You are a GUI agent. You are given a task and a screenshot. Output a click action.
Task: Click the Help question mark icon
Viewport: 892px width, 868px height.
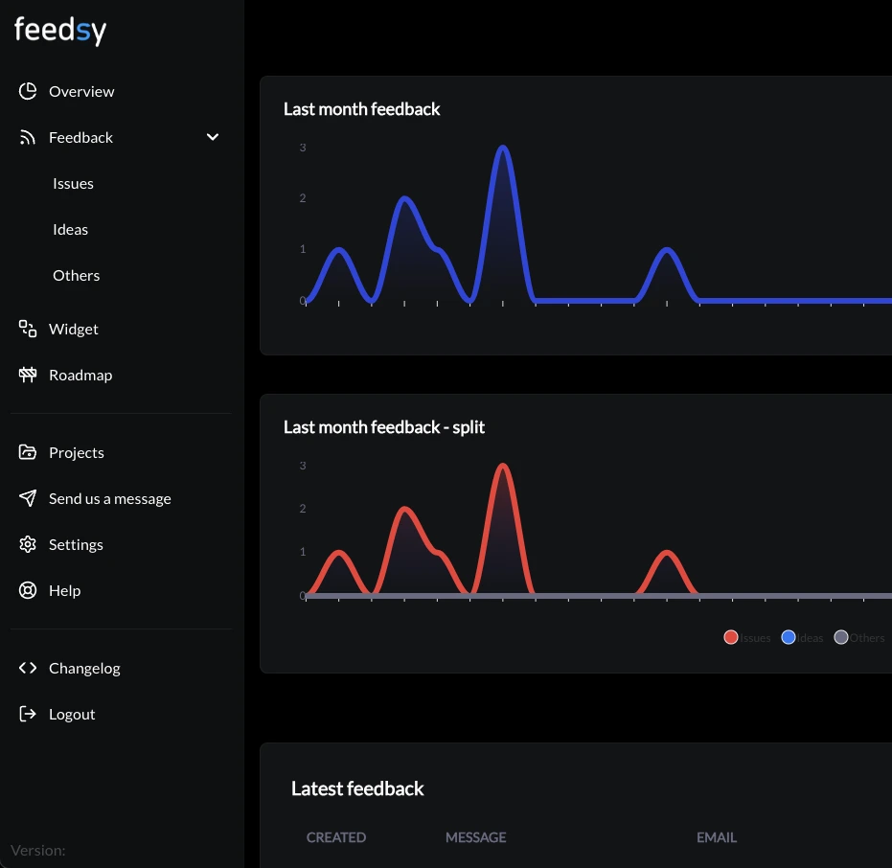pos(28,590)
